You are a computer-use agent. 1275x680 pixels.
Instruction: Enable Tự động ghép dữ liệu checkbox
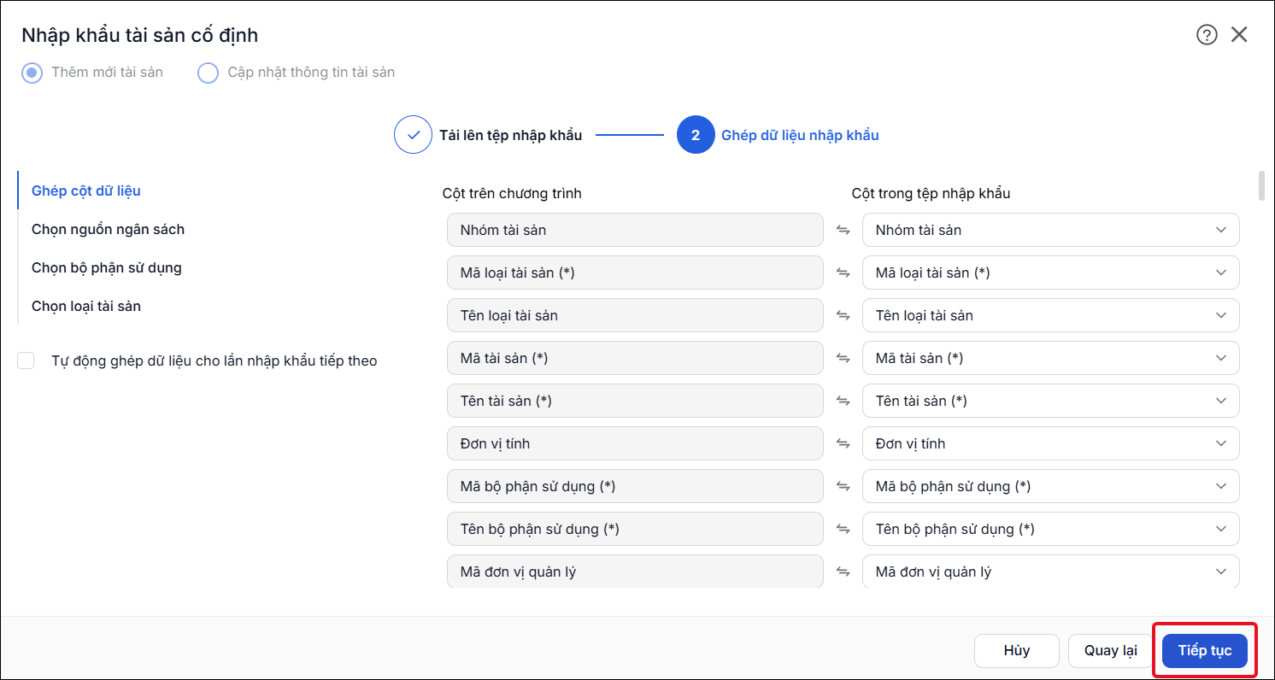[26, 361]
